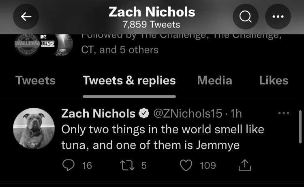The image size is (304, 187).
Task: Open the tuna tweet text body
Action: tap(163, 137)
